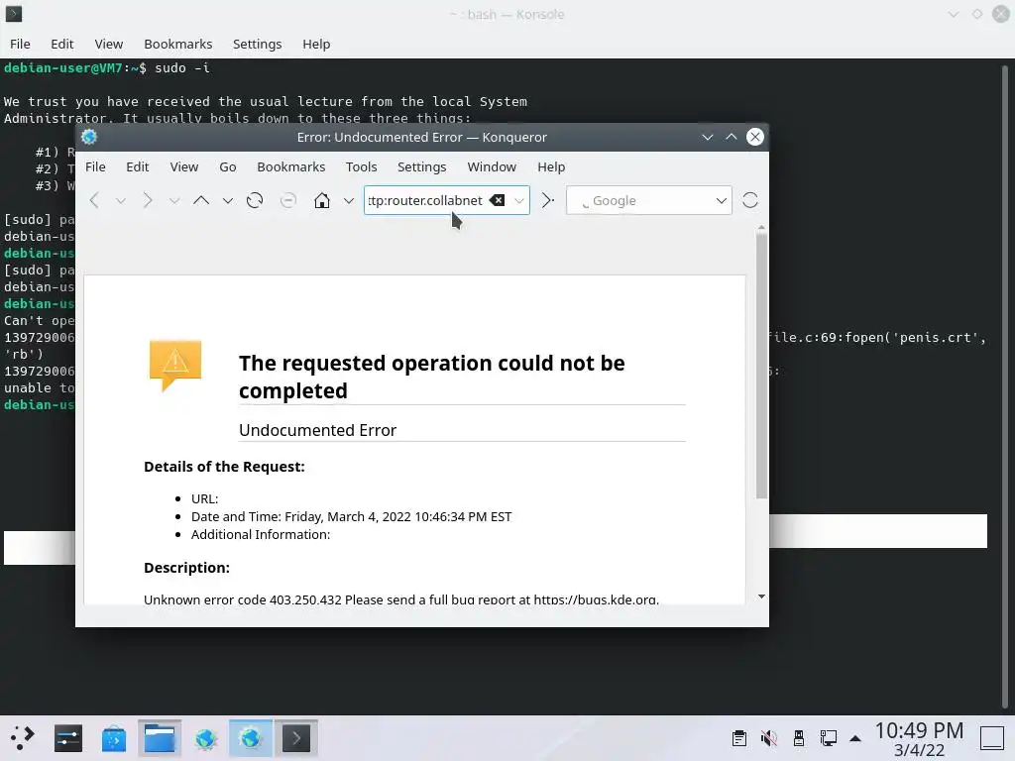Viewport: 1015px width, 761px height.
Task: Click Konsole window vertical scrollbar
Action: [x=1005, y=386]
